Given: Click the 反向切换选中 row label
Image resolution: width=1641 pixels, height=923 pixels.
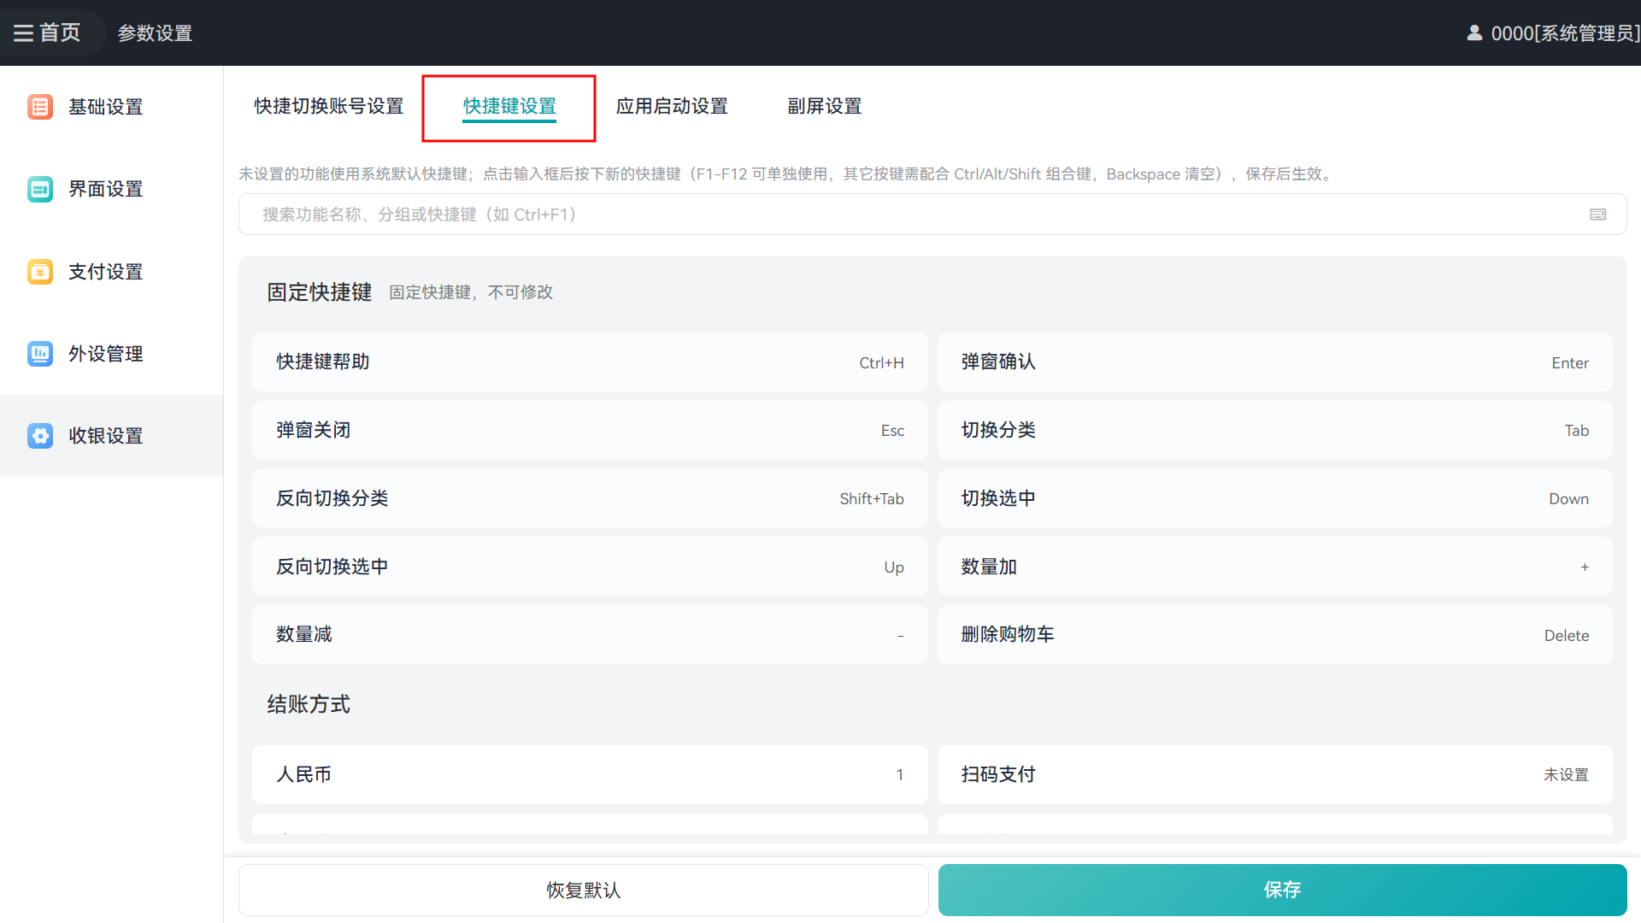Looking at the screenshot, I should click(332, 567).
